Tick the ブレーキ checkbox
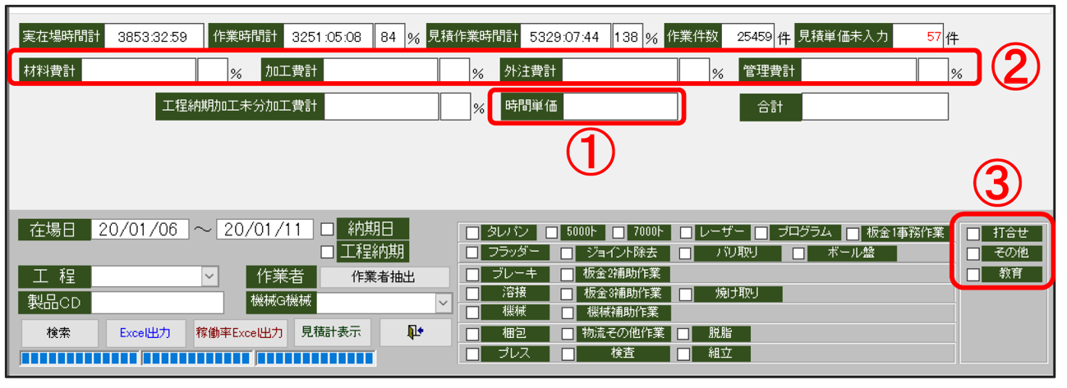1067x388 pixels. (x=472, y=274)
